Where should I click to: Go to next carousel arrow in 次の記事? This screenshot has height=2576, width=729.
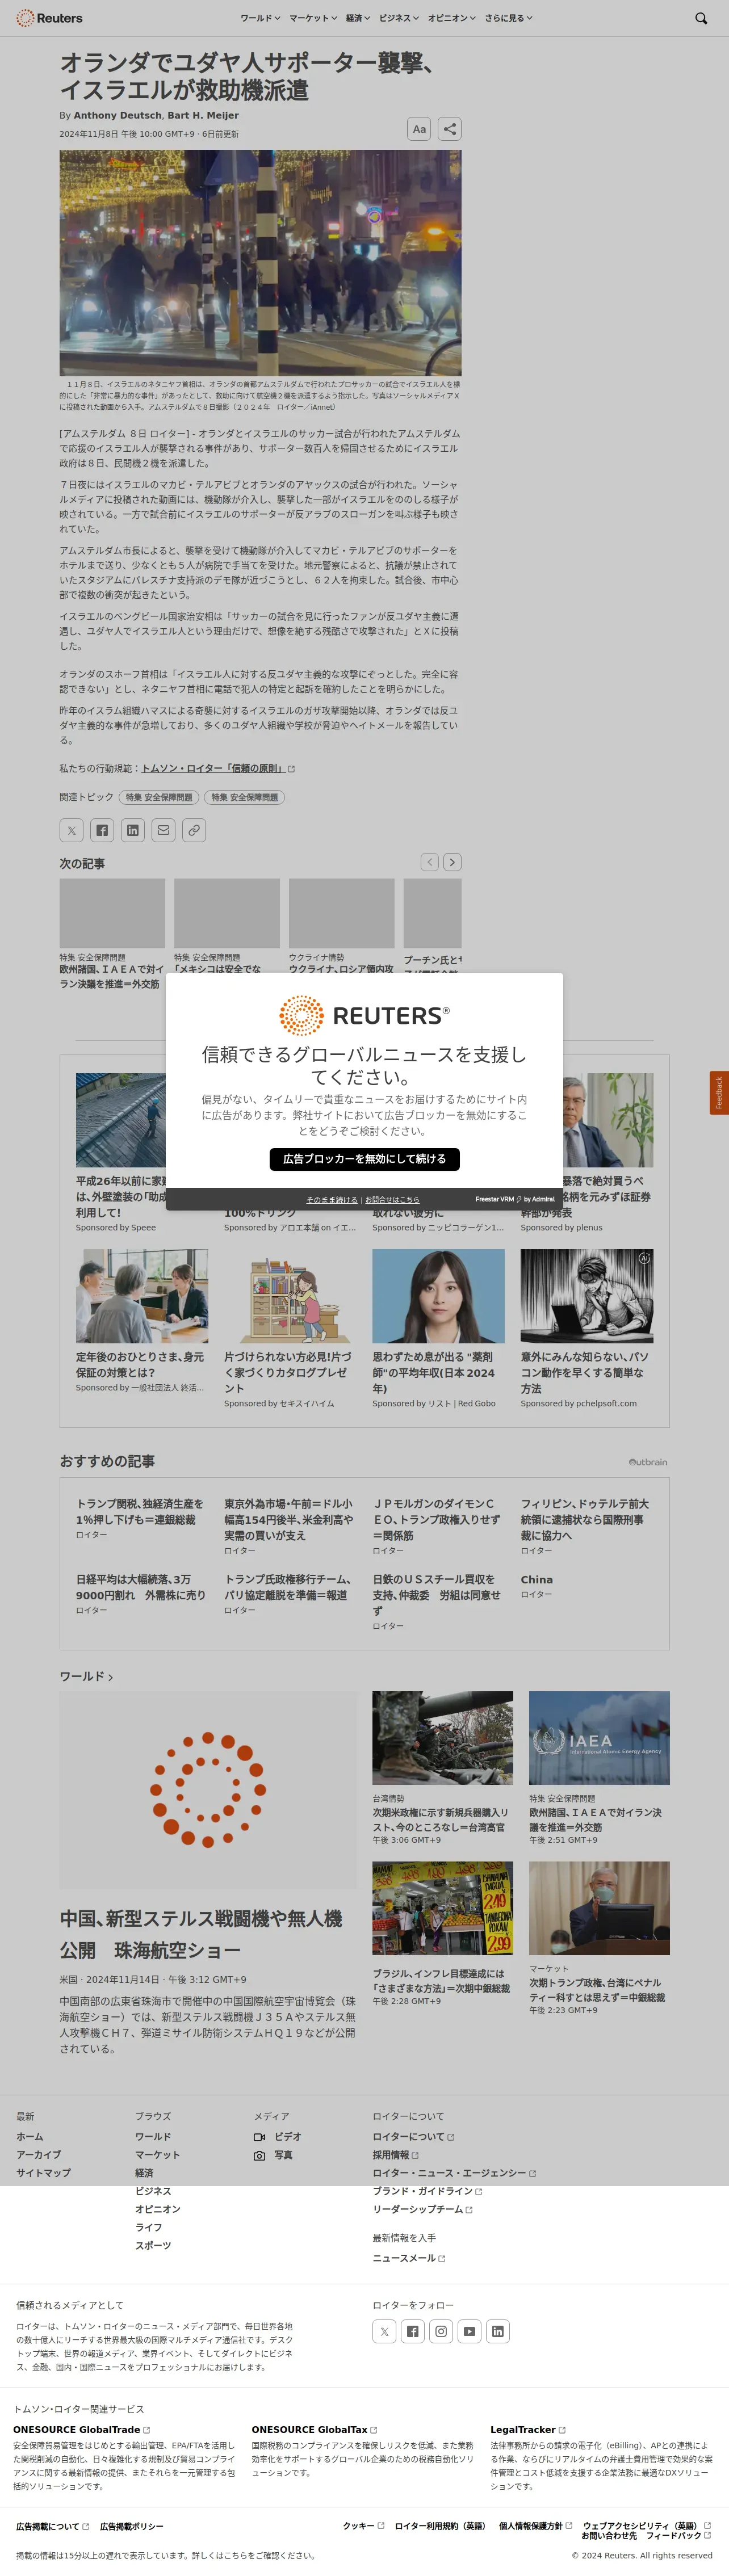[452, 862]
